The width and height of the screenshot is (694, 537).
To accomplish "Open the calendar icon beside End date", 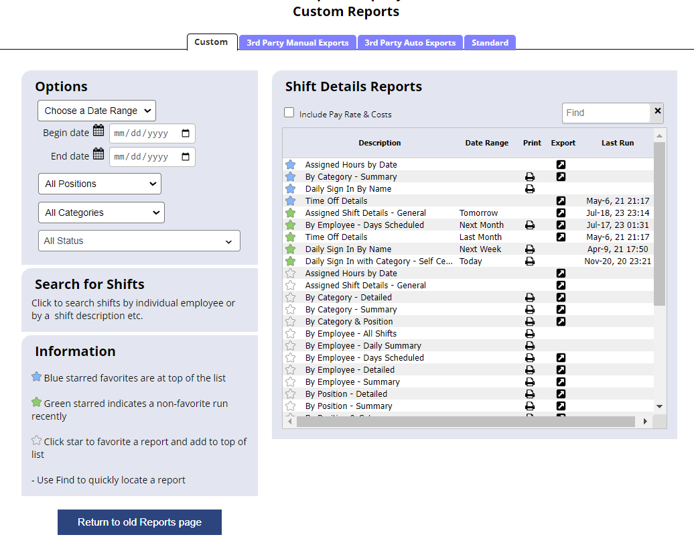I will 98,155.
